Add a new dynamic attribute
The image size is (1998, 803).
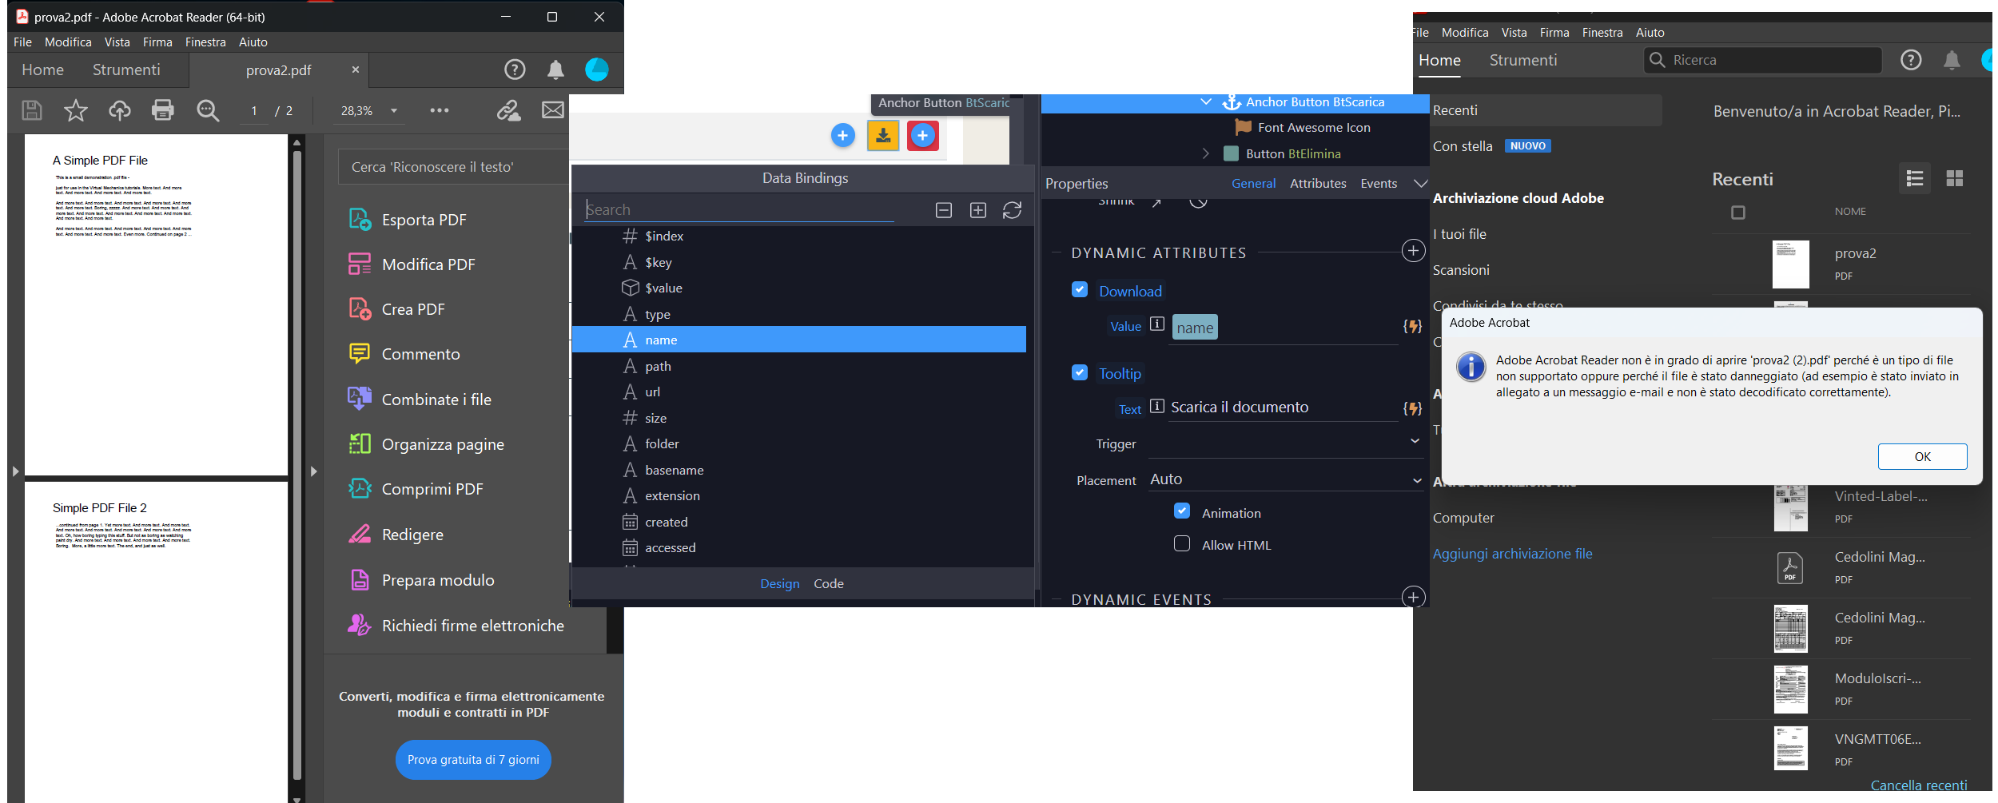pyautogui.click(x=1413, y=252)
